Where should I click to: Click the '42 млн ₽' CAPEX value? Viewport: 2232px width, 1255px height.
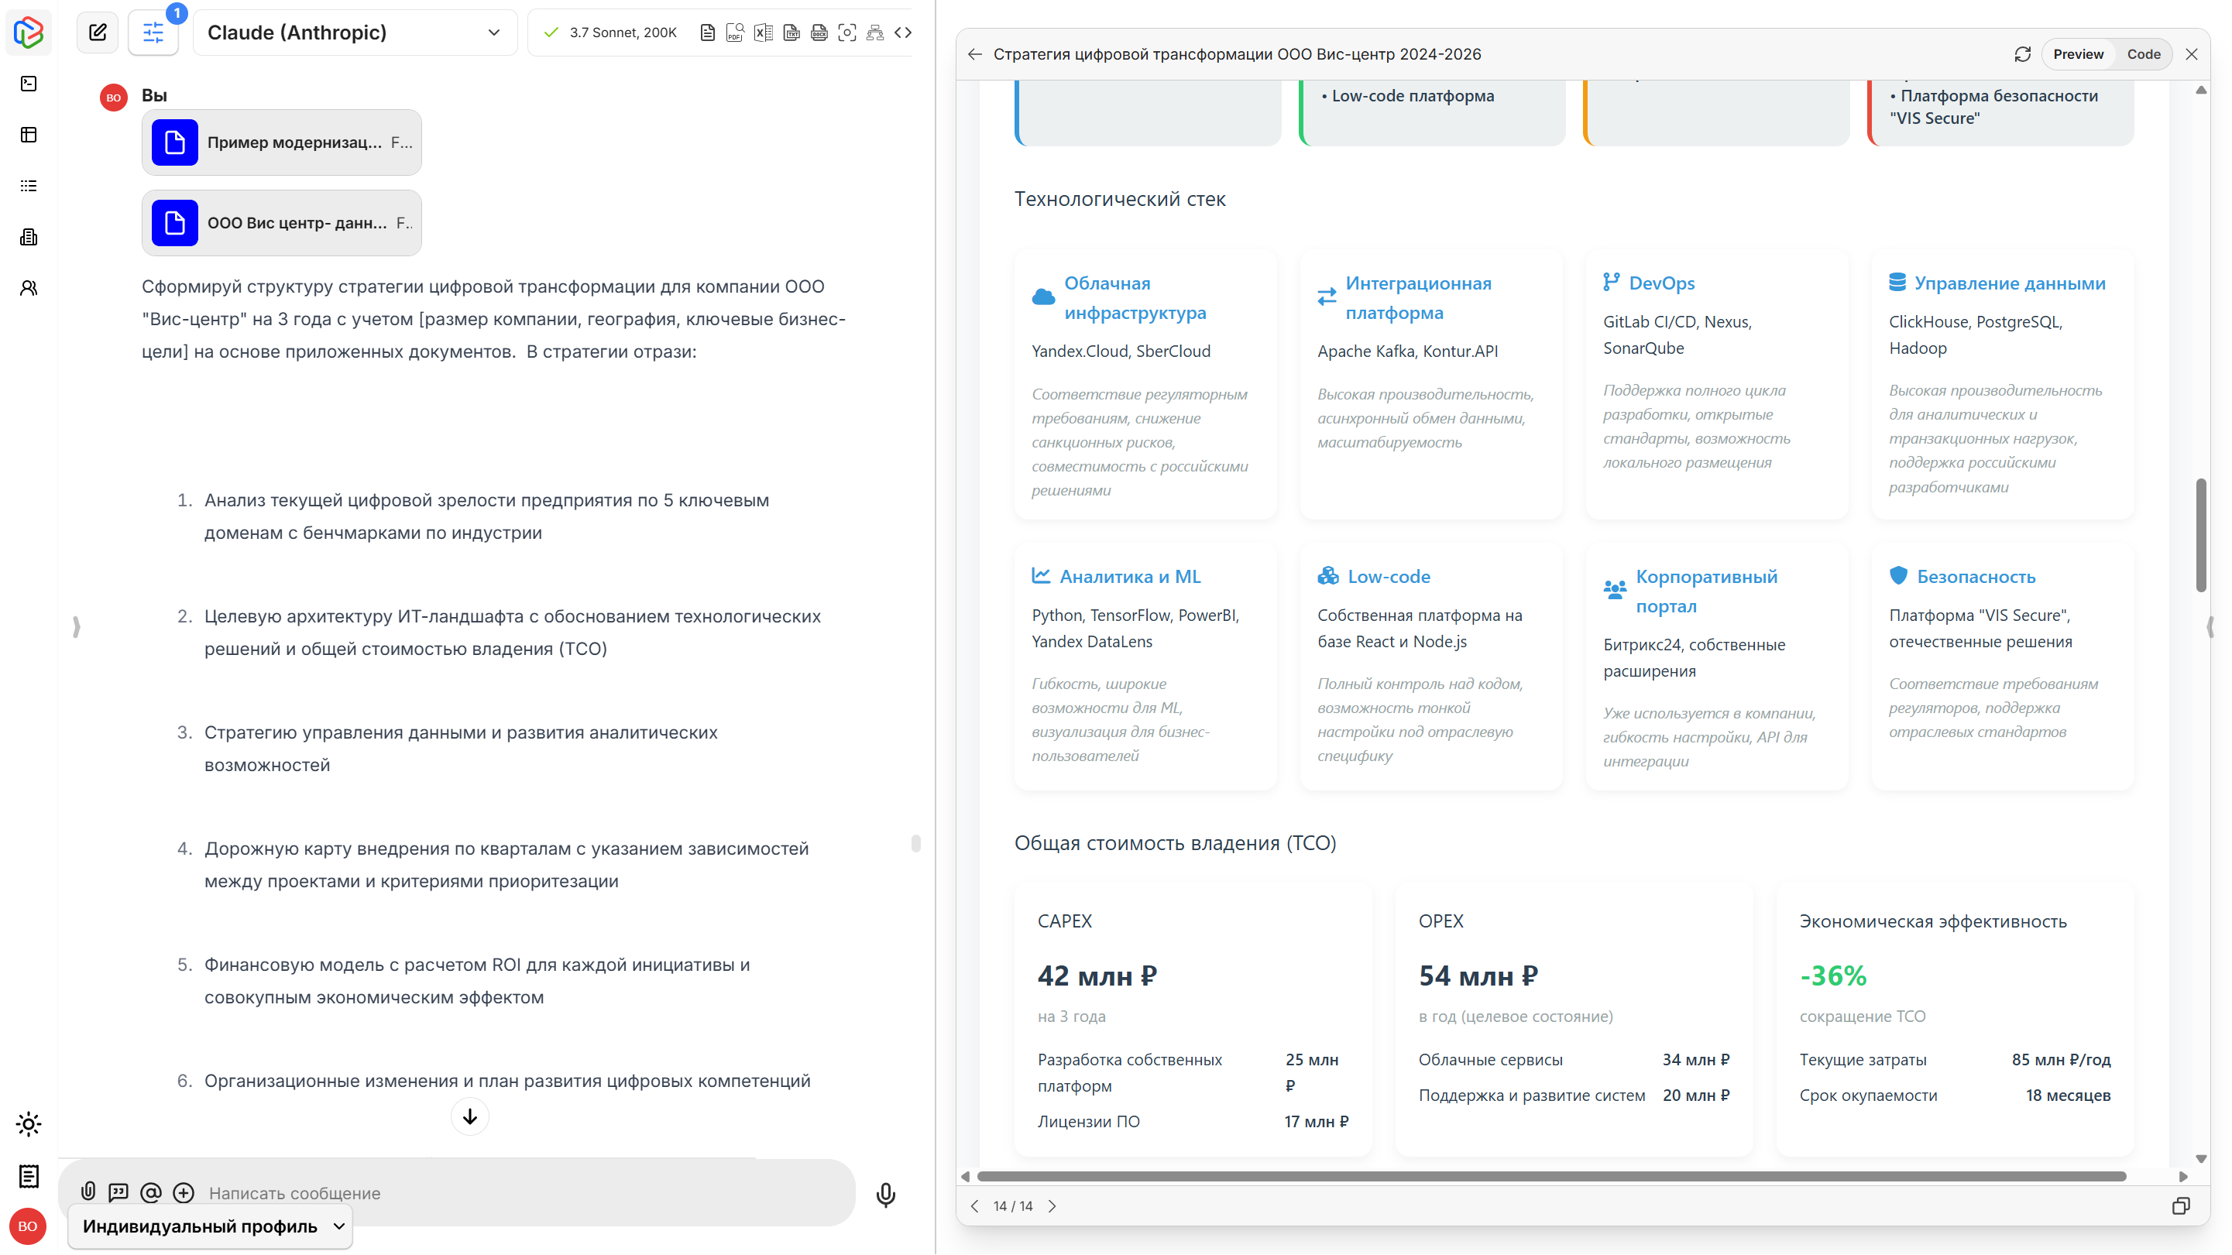[x=1097, y=976]
